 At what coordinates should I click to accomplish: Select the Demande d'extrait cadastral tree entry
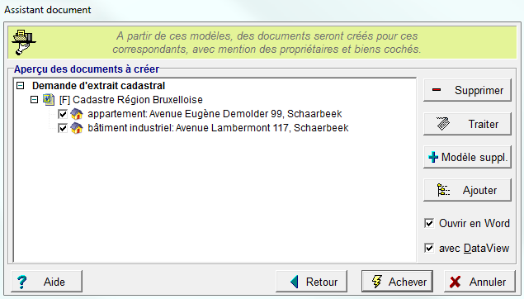tap(98, 86)
